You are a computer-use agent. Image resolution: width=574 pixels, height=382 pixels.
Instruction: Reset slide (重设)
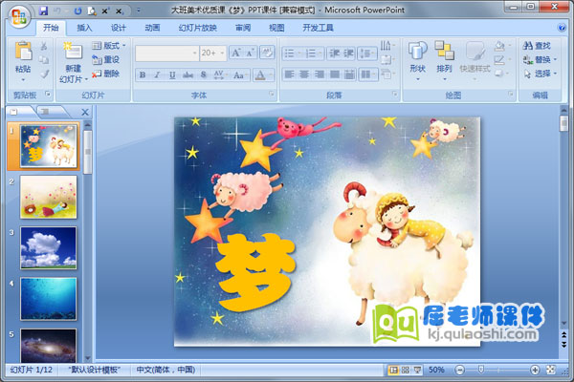pos(106,59)
